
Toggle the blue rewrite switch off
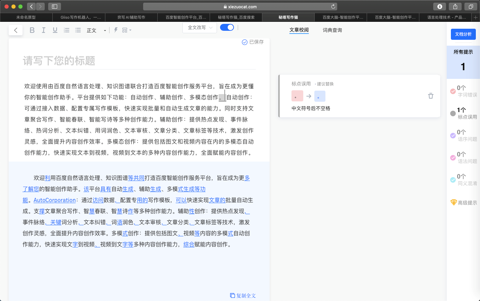click(x=227, y=27)
